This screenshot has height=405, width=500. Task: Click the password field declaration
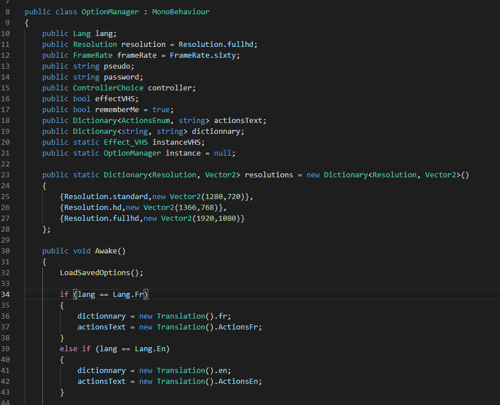(x=121, y=77)
